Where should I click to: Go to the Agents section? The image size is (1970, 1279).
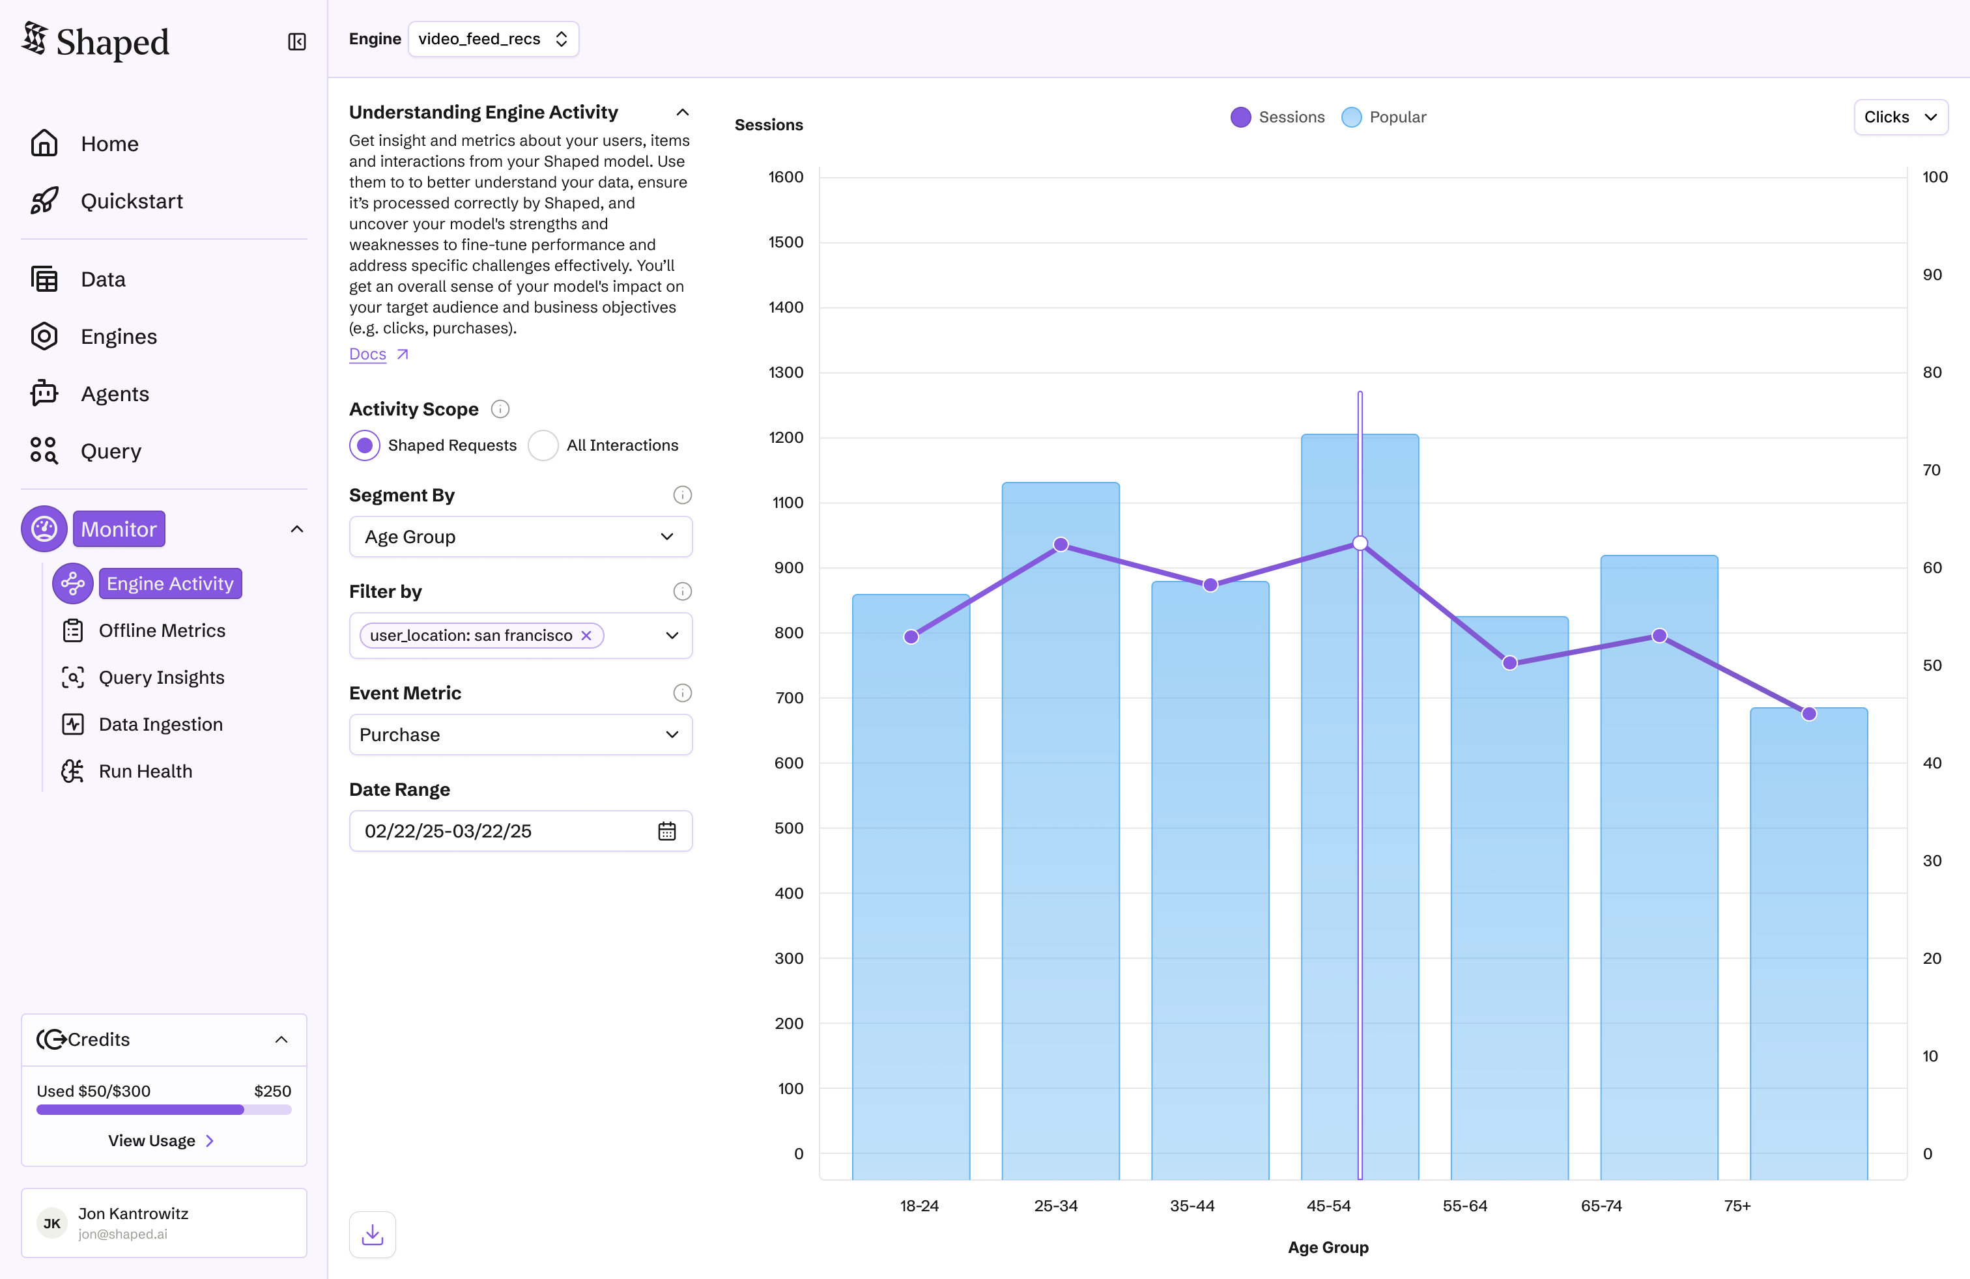(x=164, y=393)
